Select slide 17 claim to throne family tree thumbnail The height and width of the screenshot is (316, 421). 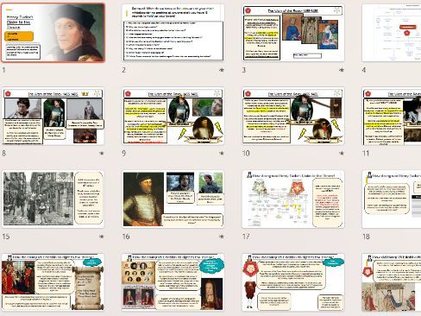coord(293,199)
